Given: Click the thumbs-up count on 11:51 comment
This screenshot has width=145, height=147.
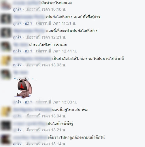Looking at the screenshot, I should click(x=31, y=23).
